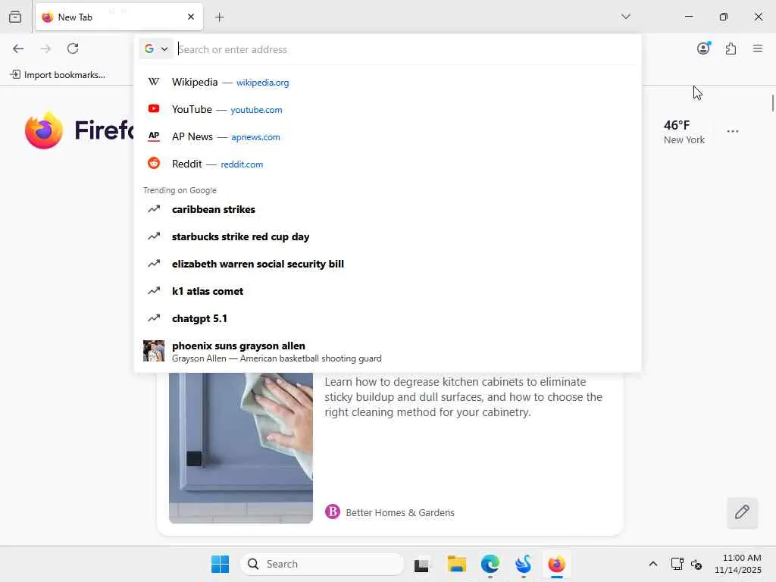776x582 pixels.
Task: Open the Firefox View tab list icon
Action: (15, 17)
